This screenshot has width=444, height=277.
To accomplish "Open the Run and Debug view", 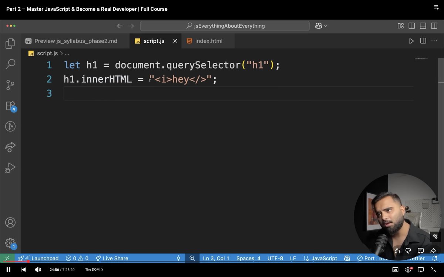I will 10,168.
